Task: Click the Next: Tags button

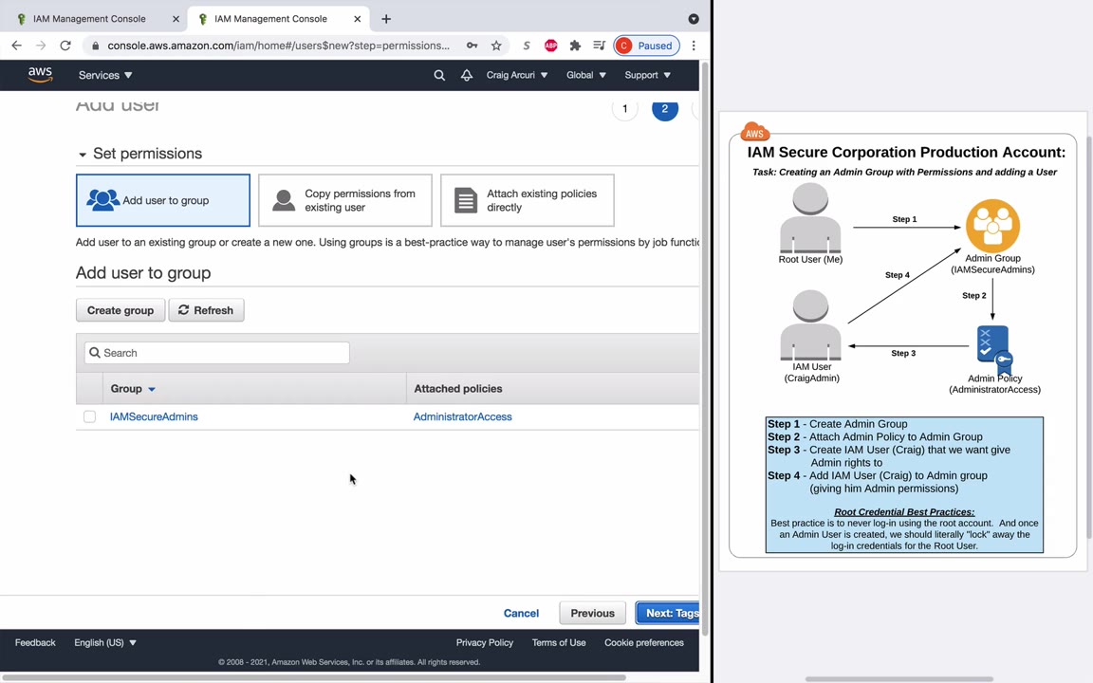Action: tap(668, 614)
